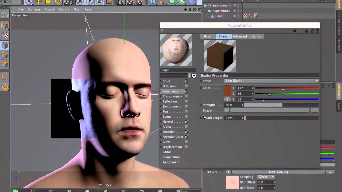Select the live selection arrow tool
Screen dimensions: 342x192
click(x=29, y=2)
